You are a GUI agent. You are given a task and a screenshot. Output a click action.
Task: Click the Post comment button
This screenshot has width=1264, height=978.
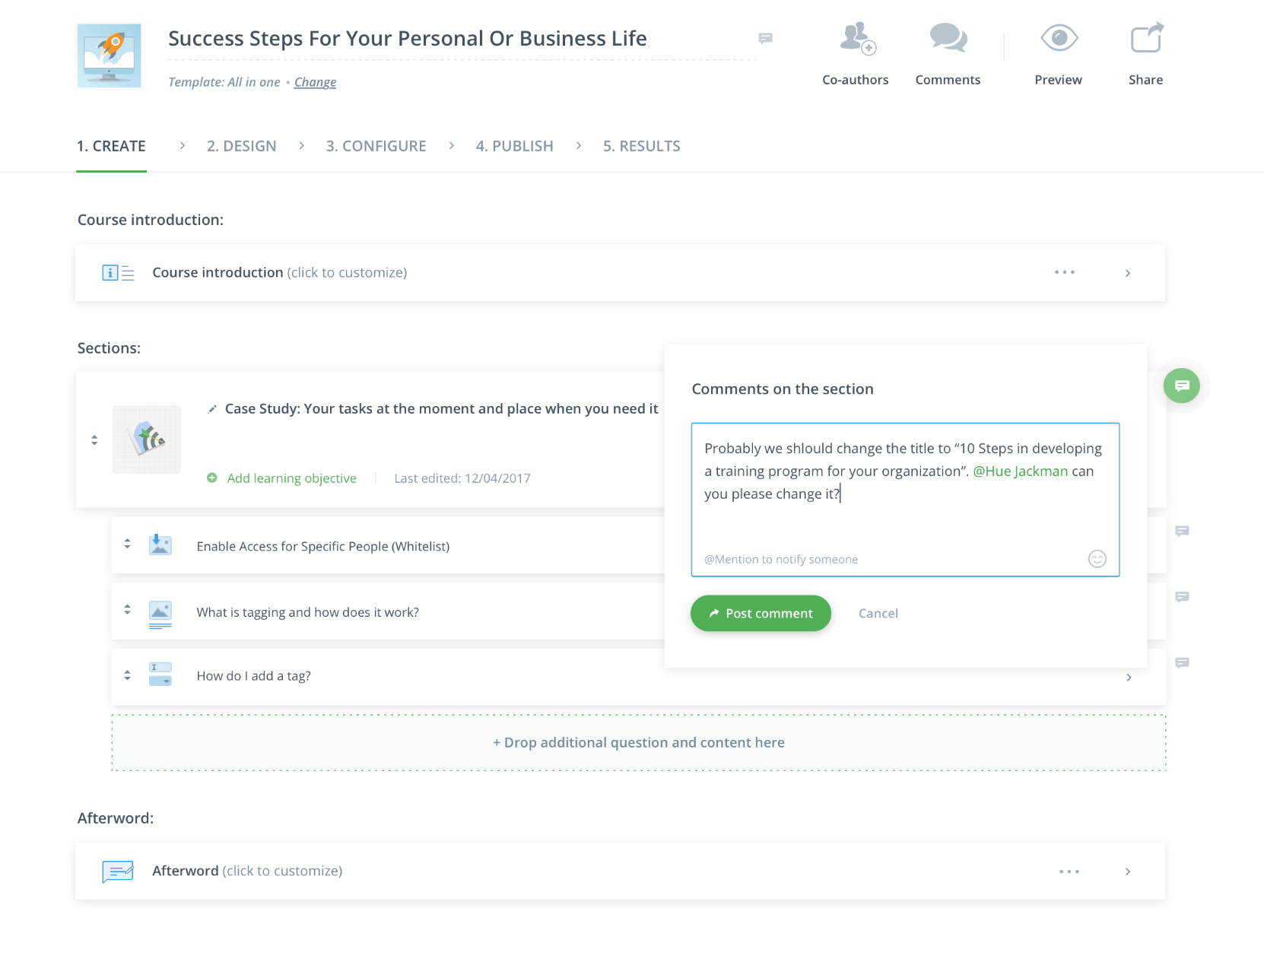(x=761, y=613)
